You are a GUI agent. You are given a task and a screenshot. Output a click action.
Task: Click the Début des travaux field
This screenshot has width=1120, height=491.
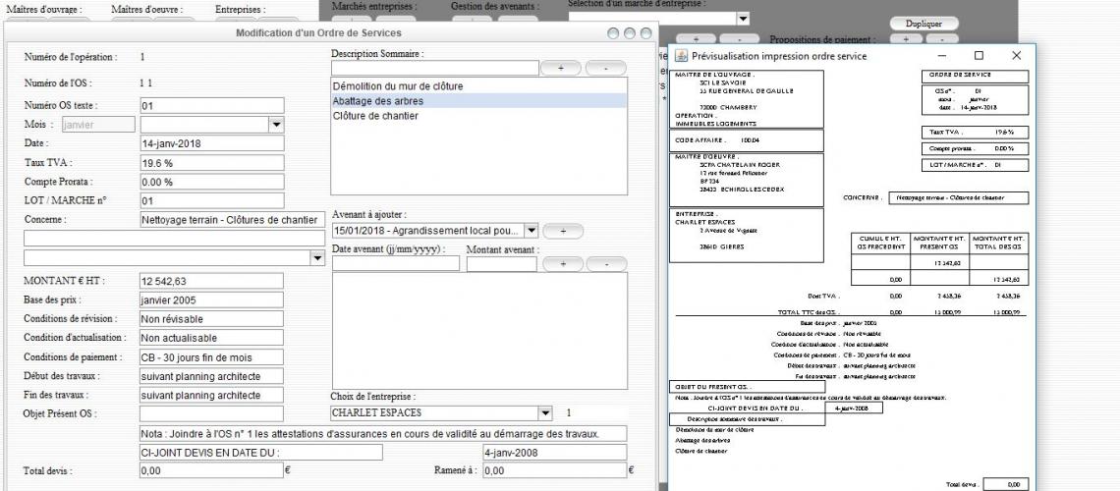[x=211, y=376]
